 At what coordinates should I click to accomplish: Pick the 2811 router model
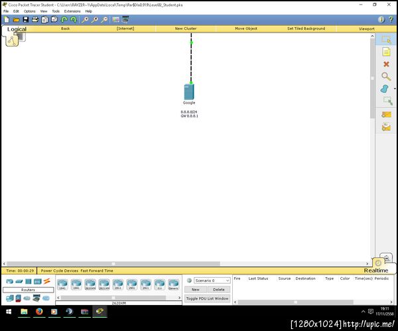118,284
